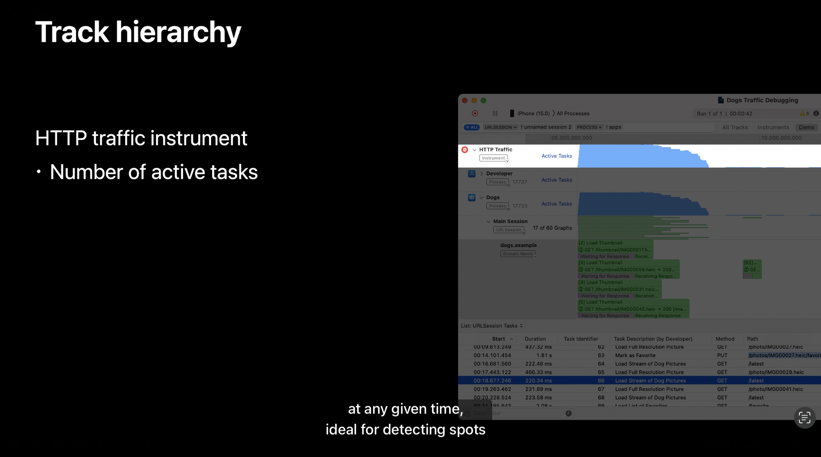Viewport: 821px width, 457px height.
Task: Click the red Record button
Action: pyautogui.click(x=475, y=113)
